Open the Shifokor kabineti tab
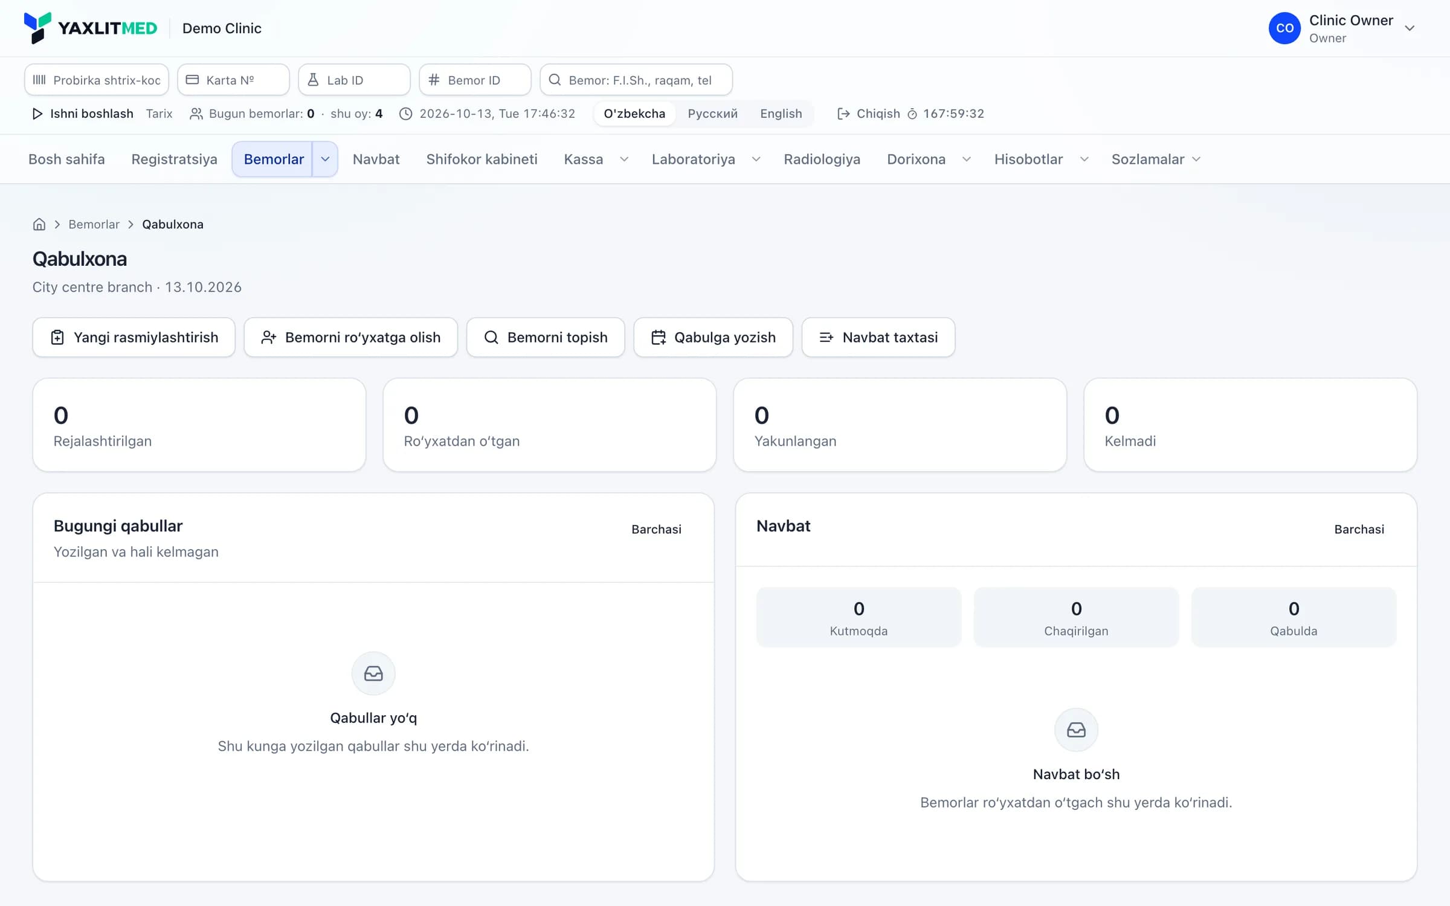Image resolution: width=1450 pixels, height=906 pixels. 482,159
